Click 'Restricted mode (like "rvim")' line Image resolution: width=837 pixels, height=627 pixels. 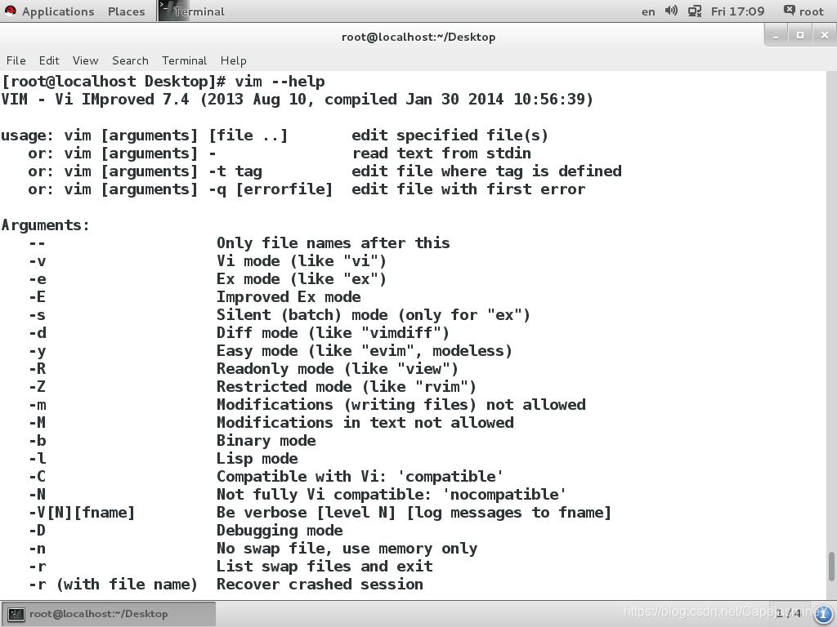[x=347, y=386]
